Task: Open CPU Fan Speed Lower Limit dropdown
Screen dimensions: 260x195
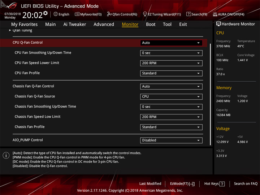Action: pos(171,63)
